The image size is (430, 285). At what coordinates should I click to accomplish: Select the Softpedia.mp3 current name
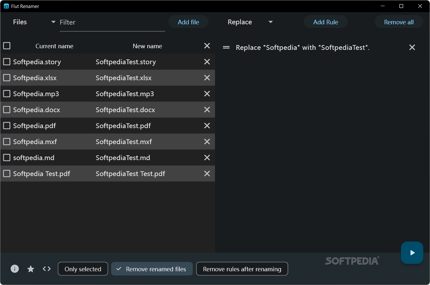click(36, 94)
